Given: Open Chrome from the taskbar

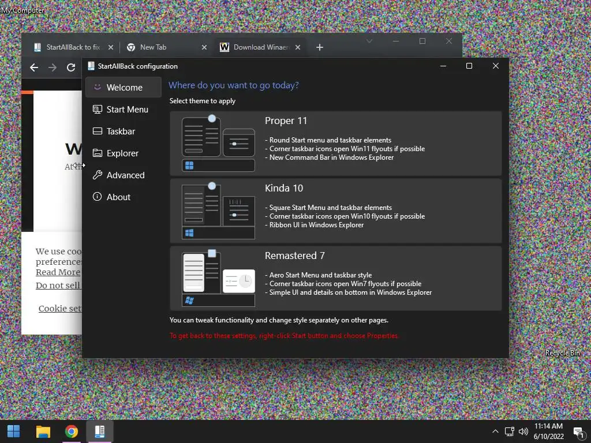Looking at the screenshot, I should click(x=71, y=431).
